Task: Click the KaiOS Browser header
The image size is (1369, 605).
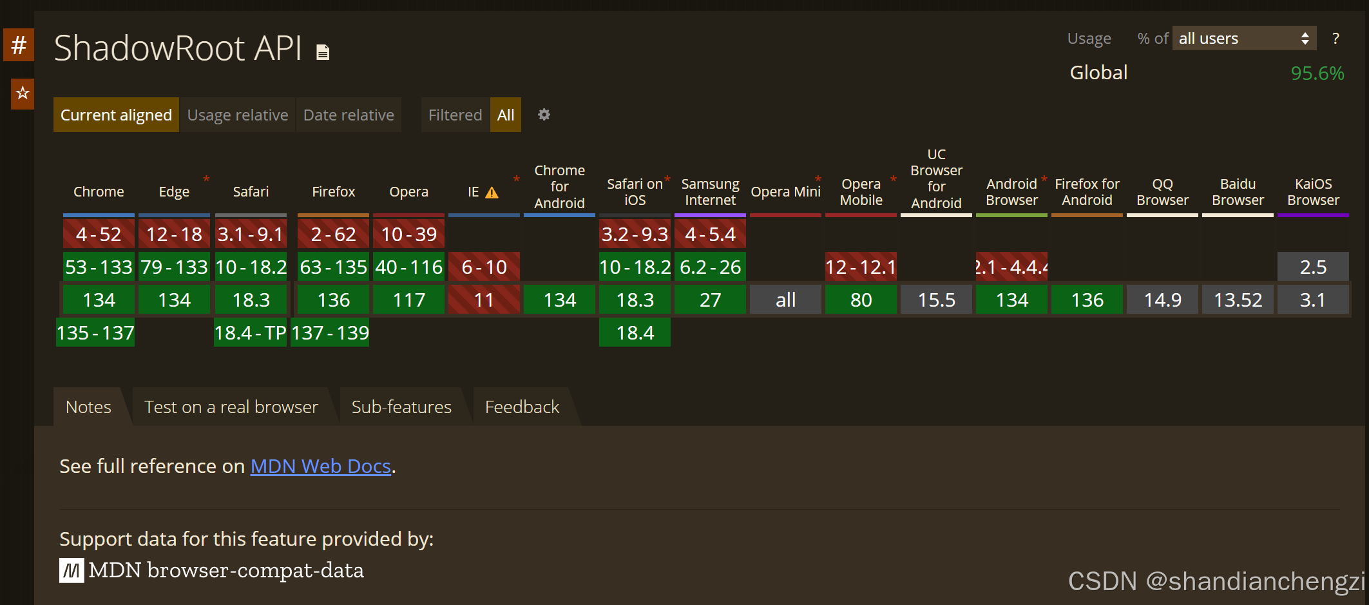Action: 1313,191
